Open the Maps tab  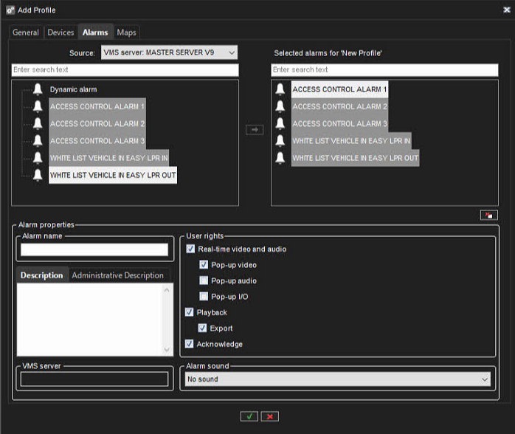126,32
